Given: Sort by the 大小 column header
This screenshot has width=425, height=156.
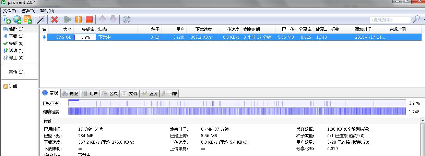Looking at the screenshot, I should [61, 29].
